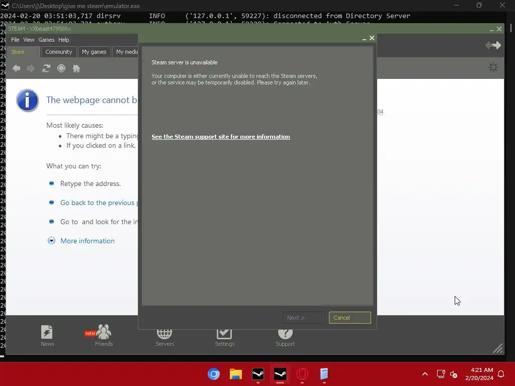Click the 'Most likely causes:' text

(x=74, y=125)
